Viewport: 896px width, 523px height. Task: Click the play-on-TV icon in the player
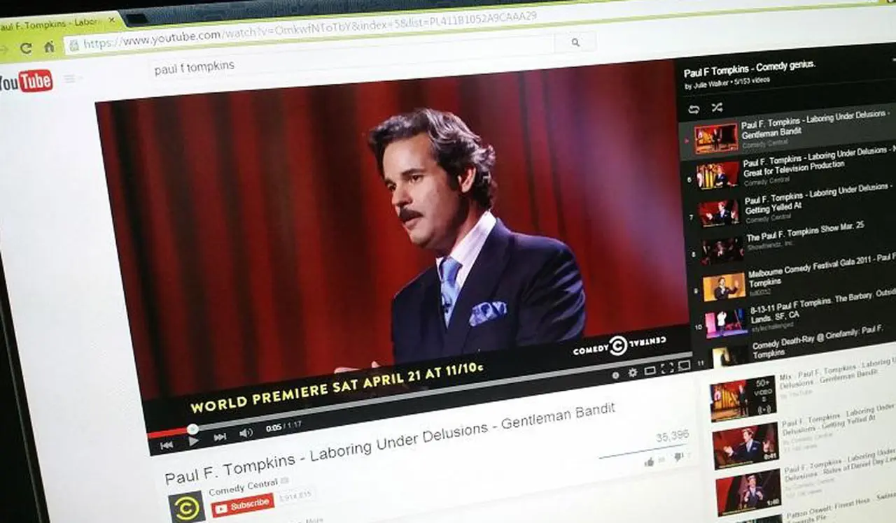[x=683, y=366]
